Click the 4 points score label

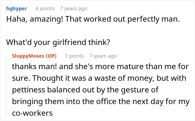tap(45, 9)
